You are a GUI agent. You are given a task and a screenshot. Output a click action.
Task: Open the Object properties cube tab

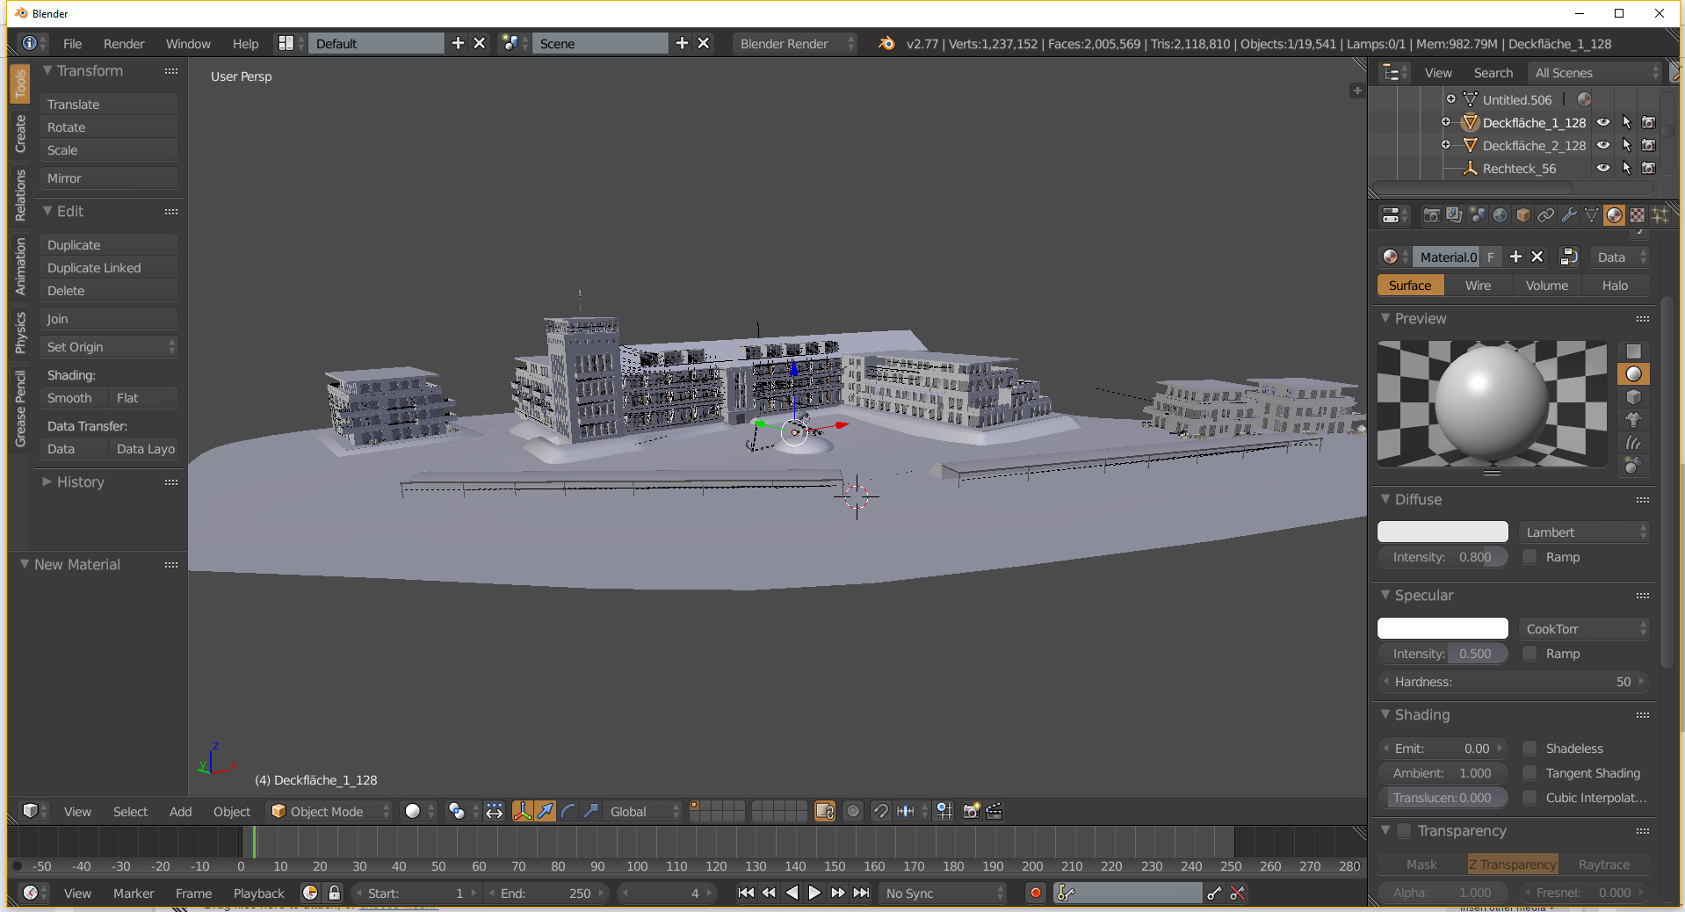(1522, 215)
